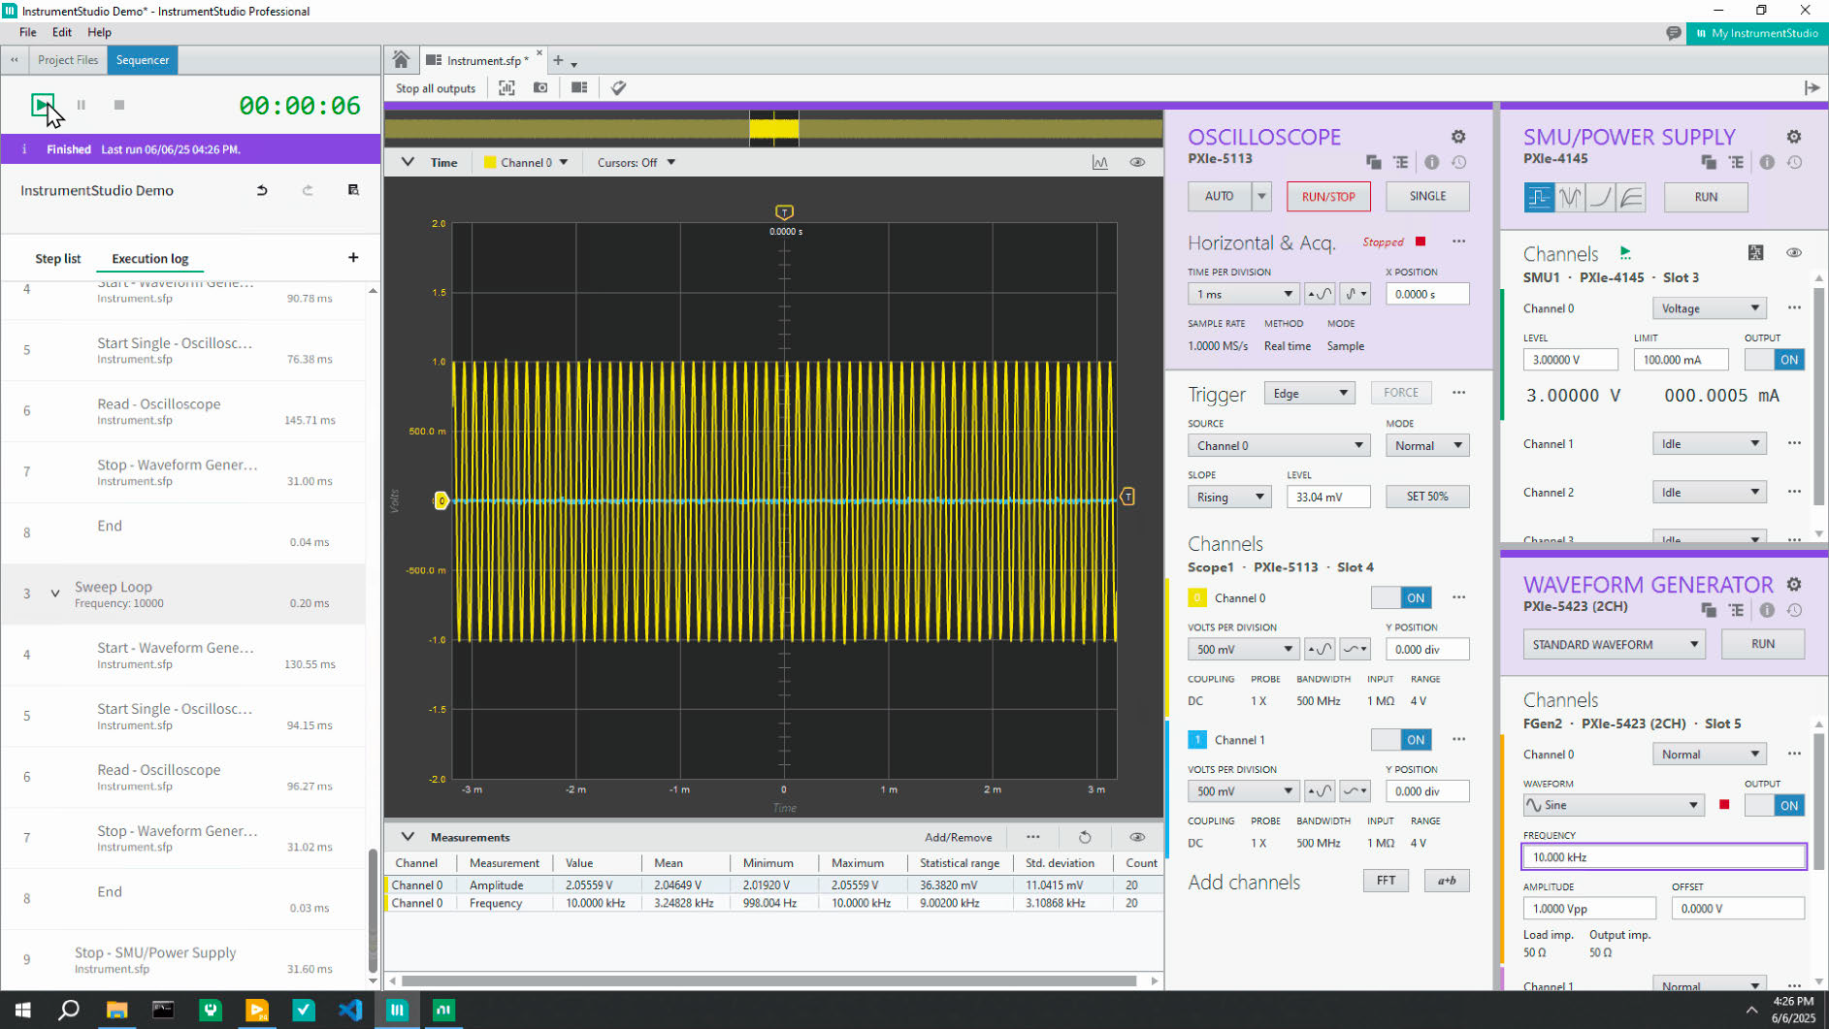Add a new step with plus icon
Screen dimensions: 1829x1029
pyautogui.click(x=353, y=258)
